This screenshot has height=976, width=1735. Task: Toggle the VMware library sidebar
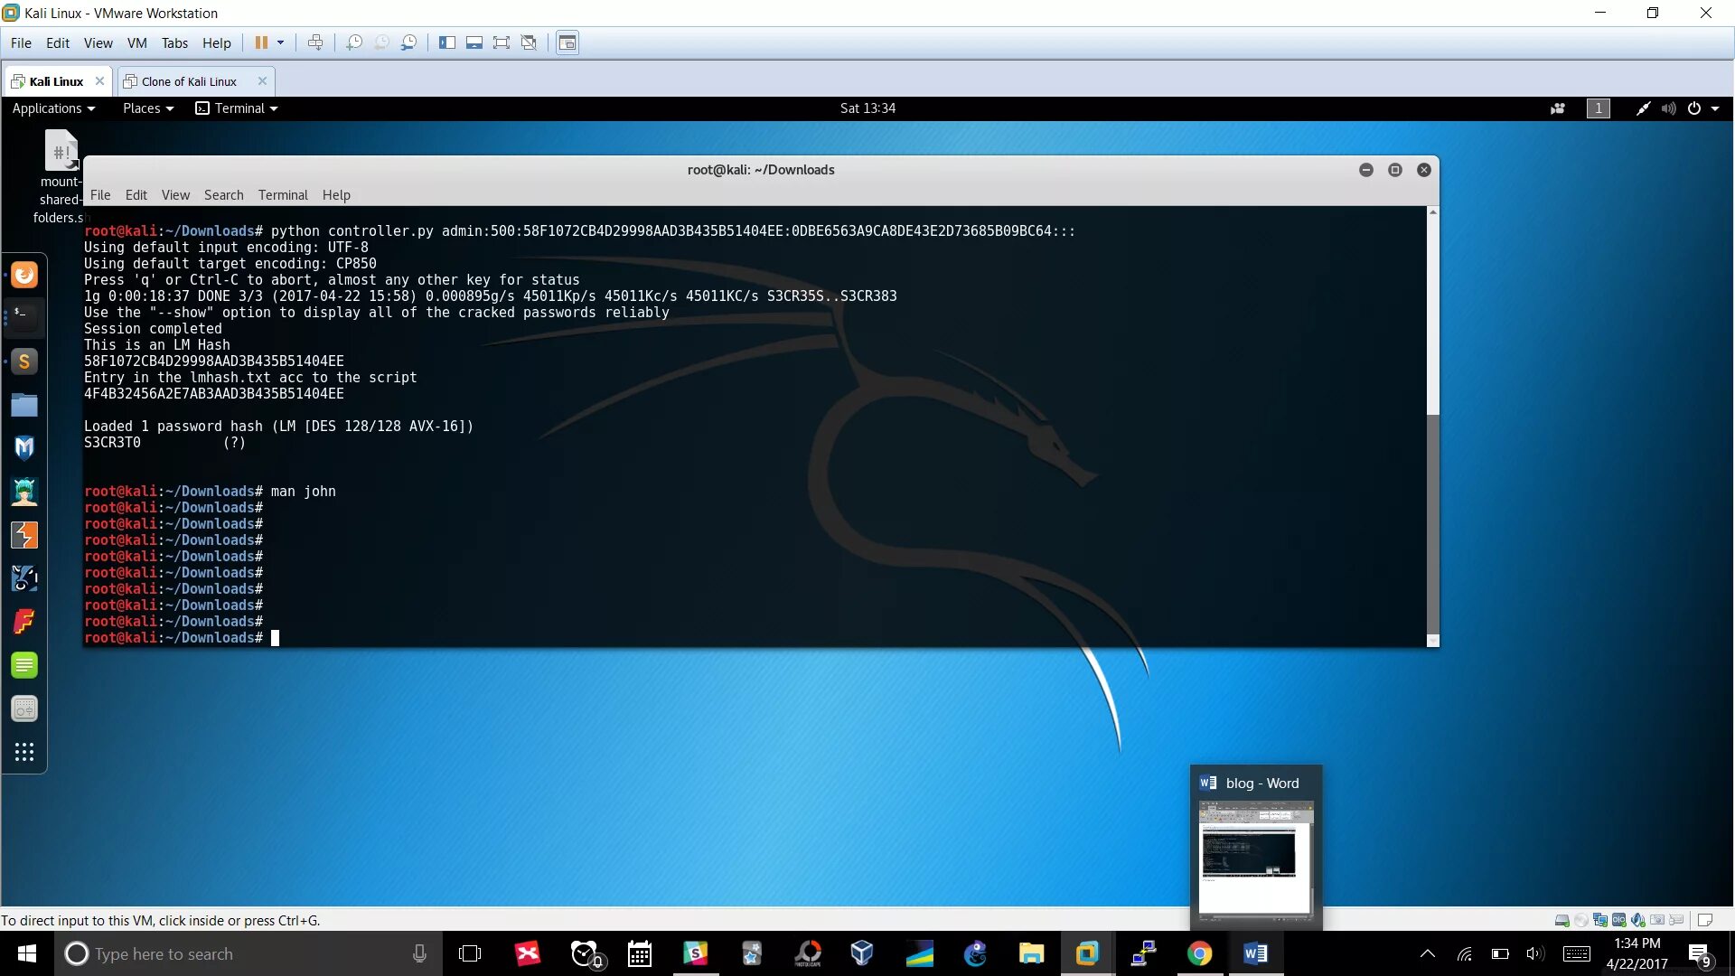[446, 42]
